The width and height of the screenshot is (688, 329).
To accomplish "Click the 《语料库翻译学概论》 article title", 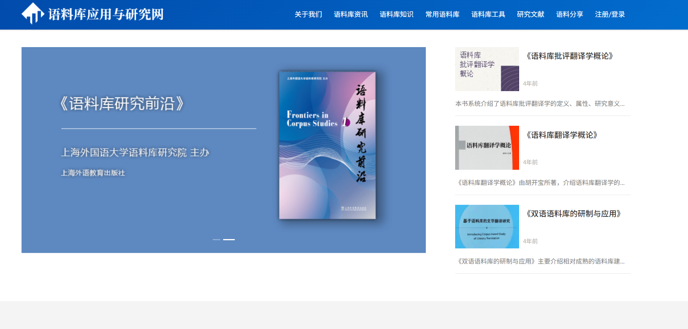I will (562, 135).
